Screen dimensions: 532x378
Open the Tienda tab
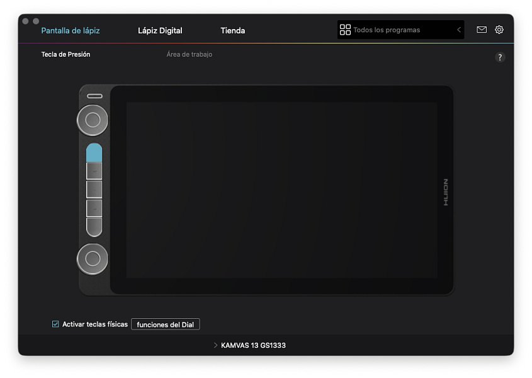[x=232, y=30]
